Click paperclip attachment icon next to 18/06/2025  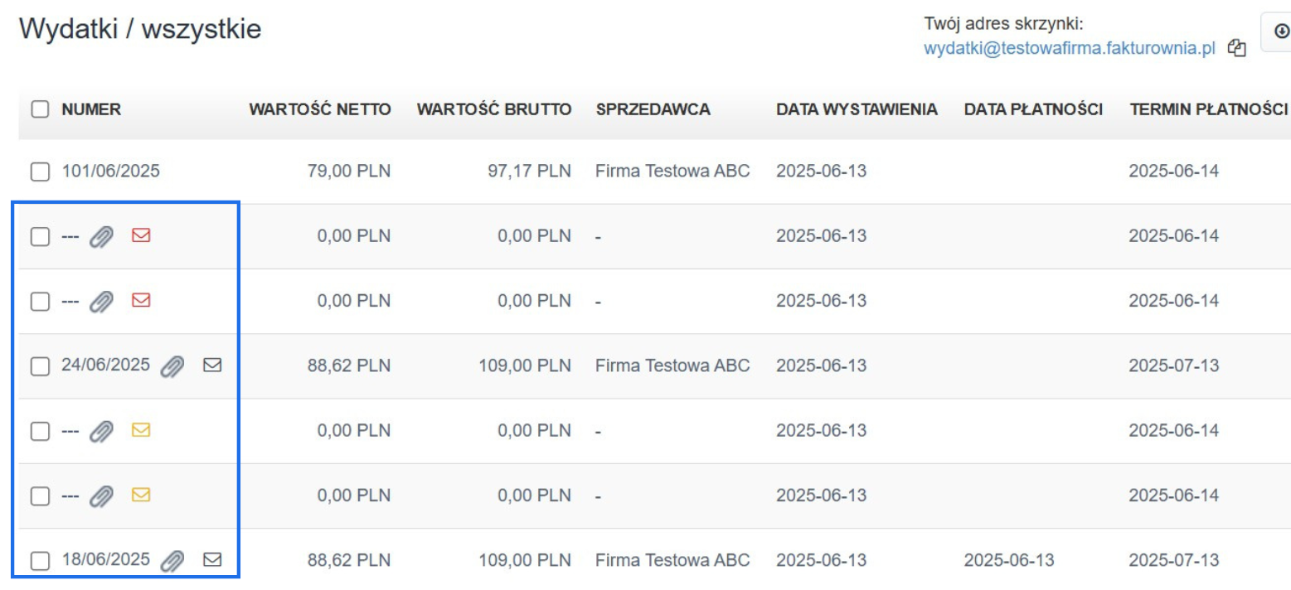click(x=172, y=560)
